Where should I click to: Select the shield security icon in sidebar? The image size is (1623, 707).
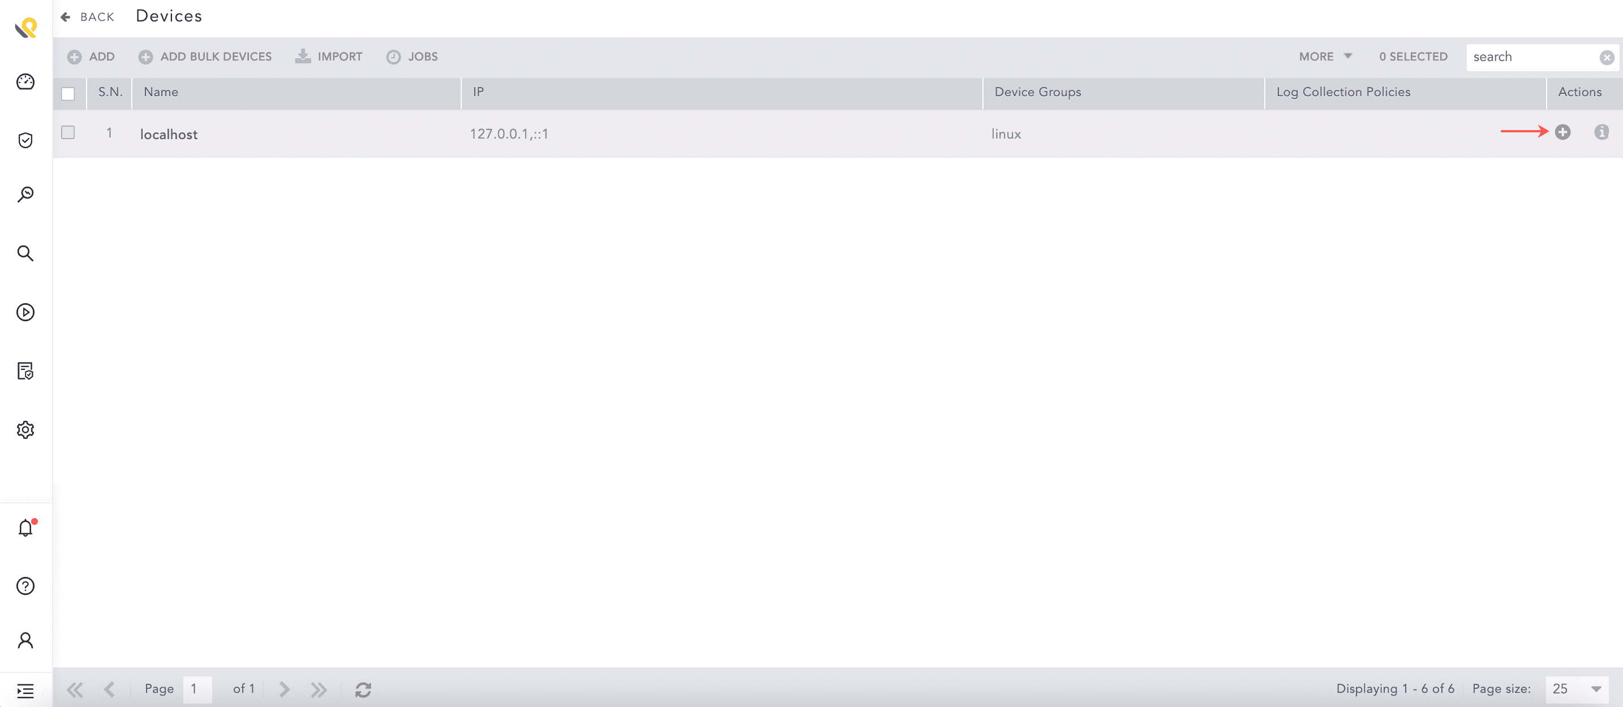pos(25,140)
